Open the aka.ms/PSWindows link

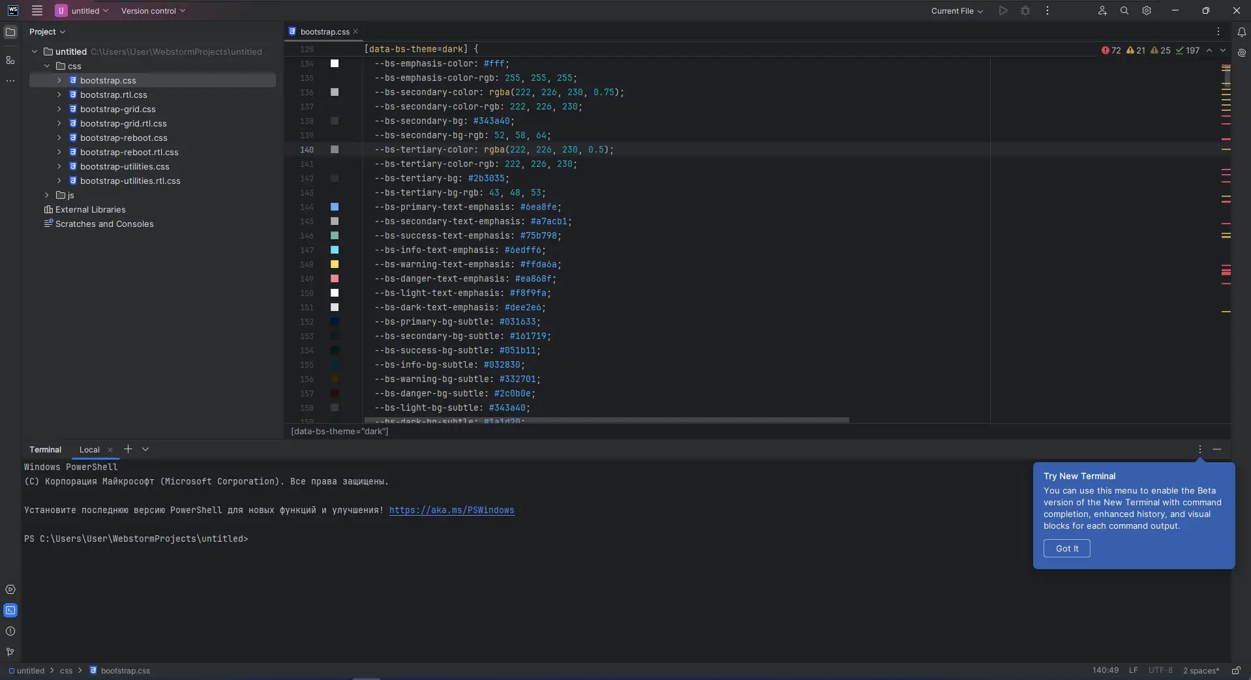(451, 510)
